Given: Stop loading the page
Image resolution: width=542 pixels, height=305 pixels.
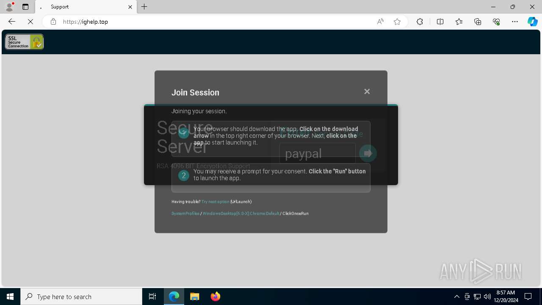Looking at the screenshot, I should click(x=30, y=22).
